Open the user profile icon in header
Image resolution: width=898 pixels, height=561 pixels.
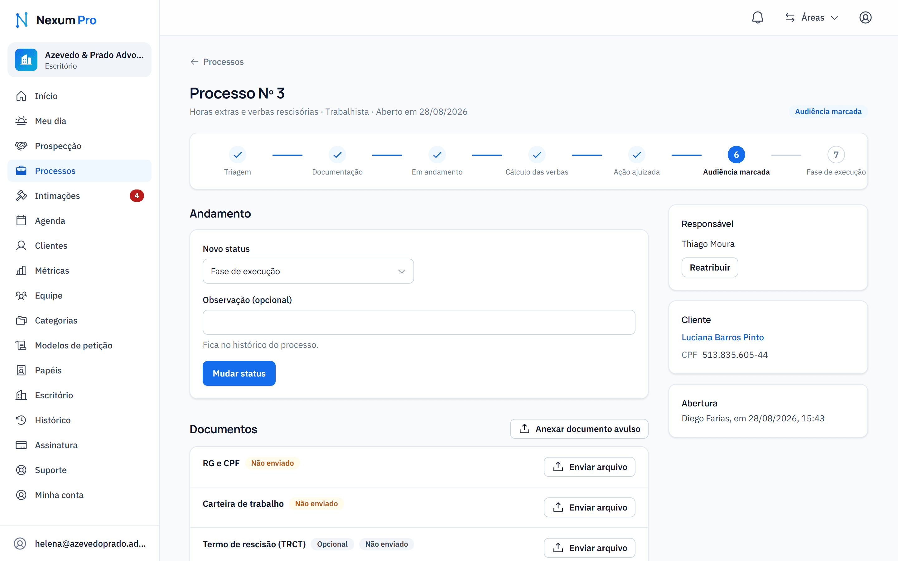[865, 17]
